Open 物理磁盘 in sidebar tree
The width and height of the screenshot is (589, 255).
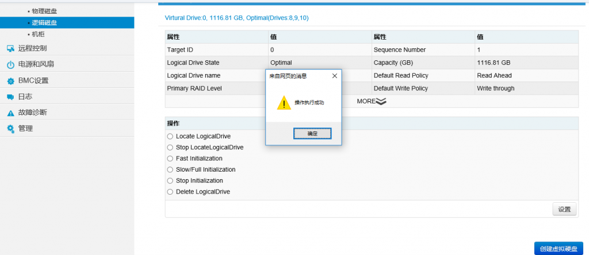tap(44, 11)
